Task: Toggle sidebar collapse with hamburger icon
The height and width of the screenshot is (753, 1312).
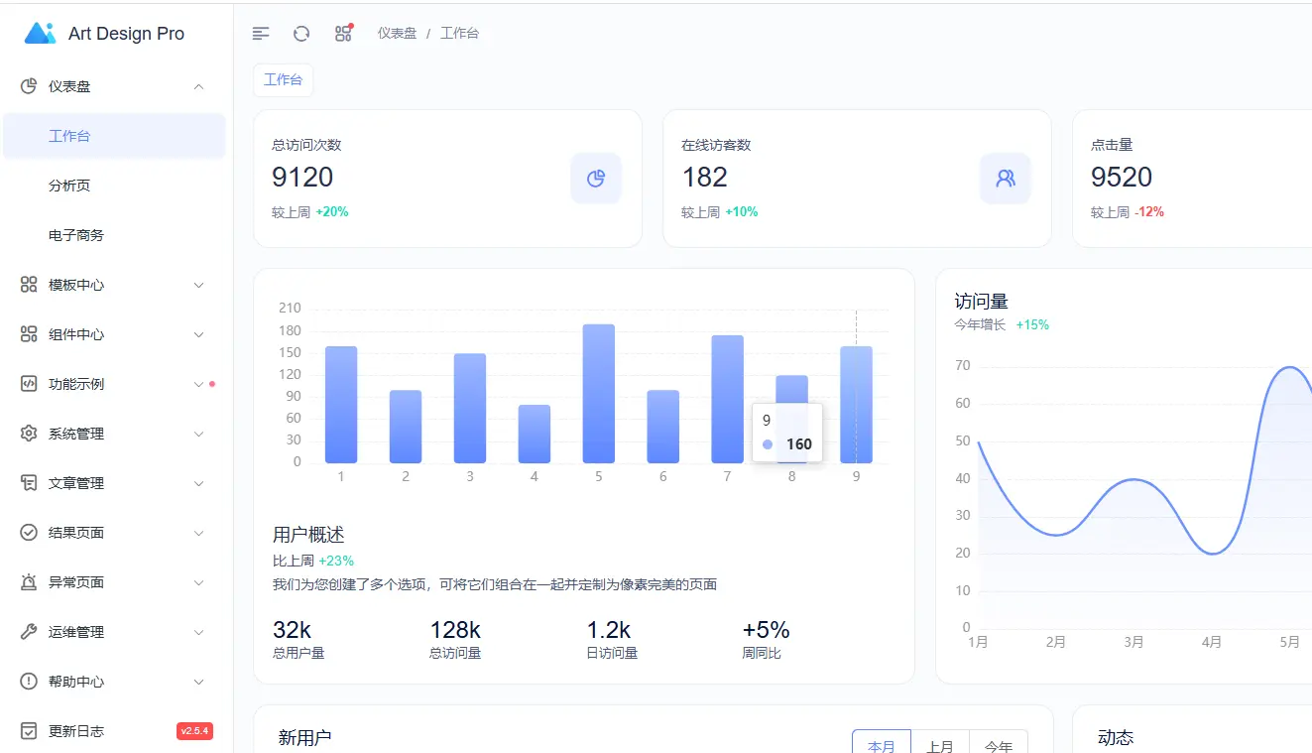Action: [260, 33]
